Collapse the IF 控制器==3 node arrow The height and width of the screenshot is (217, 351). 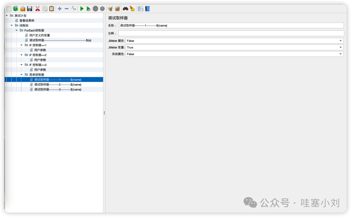coord(21,65)
